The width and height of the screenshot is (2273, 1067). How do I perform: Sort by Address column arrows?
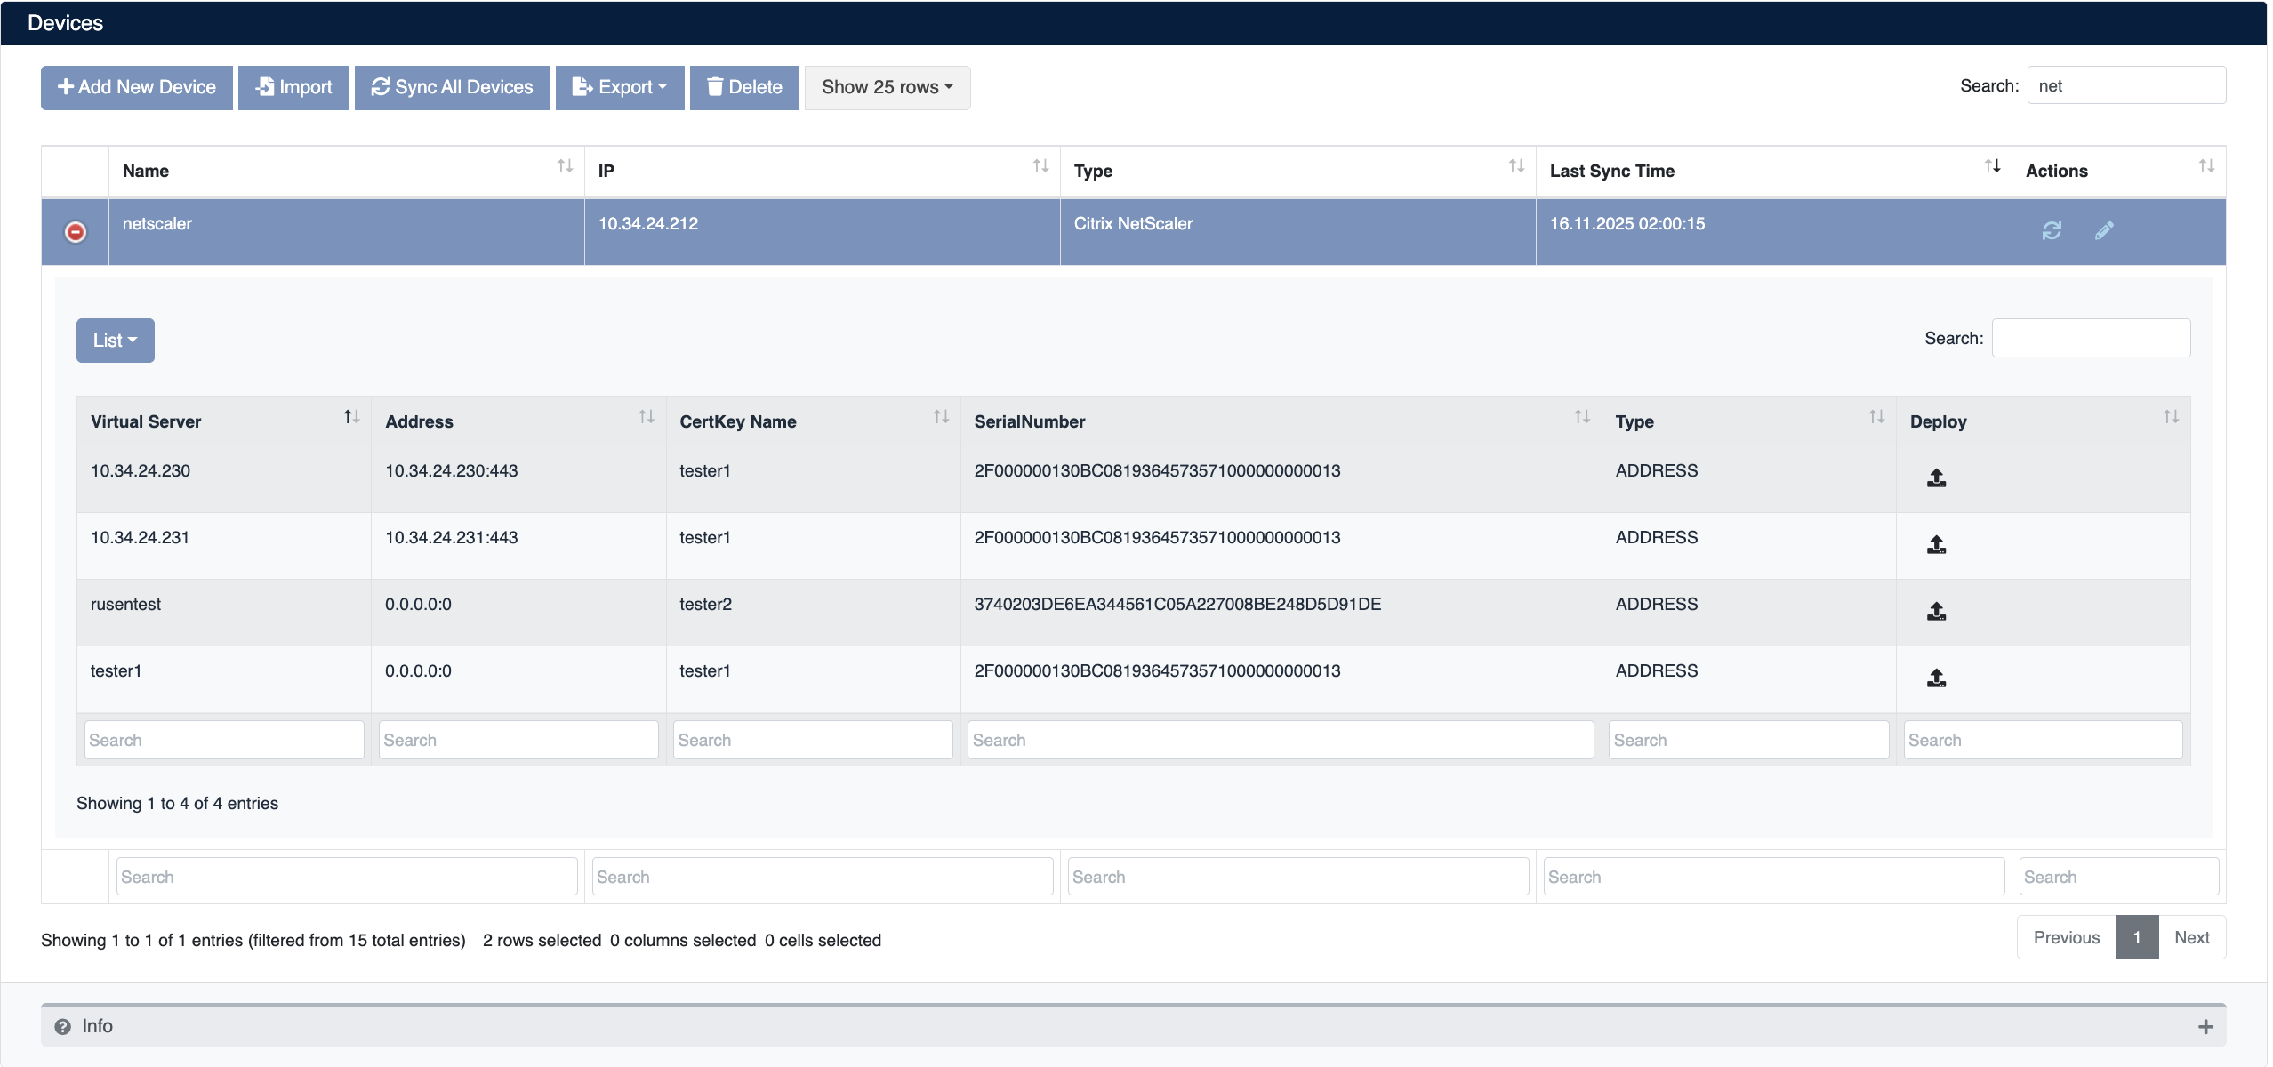click(647, 417)
